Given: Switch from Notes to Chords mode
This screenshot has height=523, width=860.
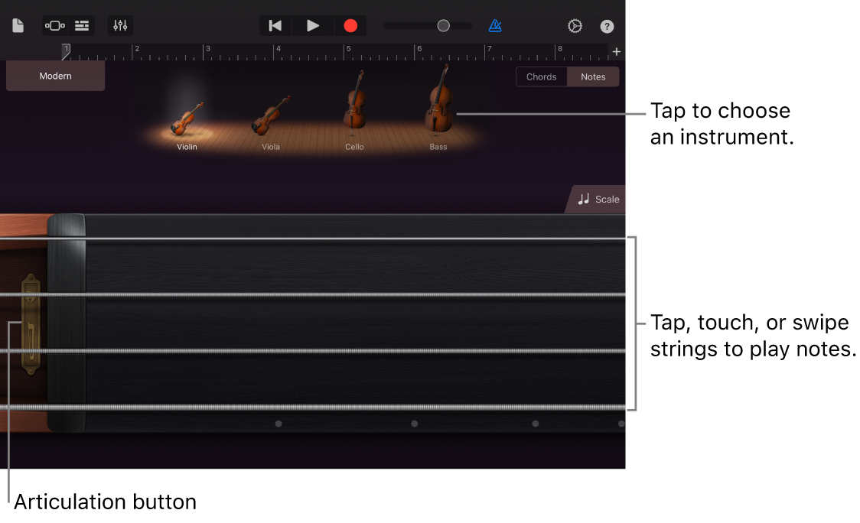Looking at the screenshot, I should coord(541,76).
